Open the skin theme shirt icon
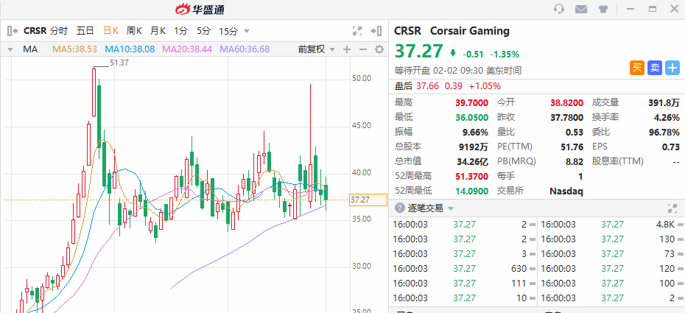 (x=603, y=9)
